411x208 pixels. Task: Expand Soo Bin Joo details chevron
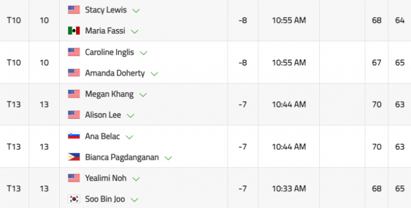[134, 201]
